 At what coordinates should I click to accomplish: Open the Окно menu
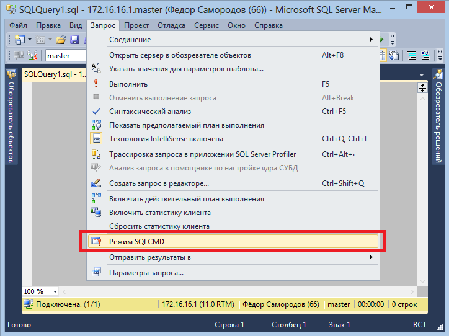(236, 25)
